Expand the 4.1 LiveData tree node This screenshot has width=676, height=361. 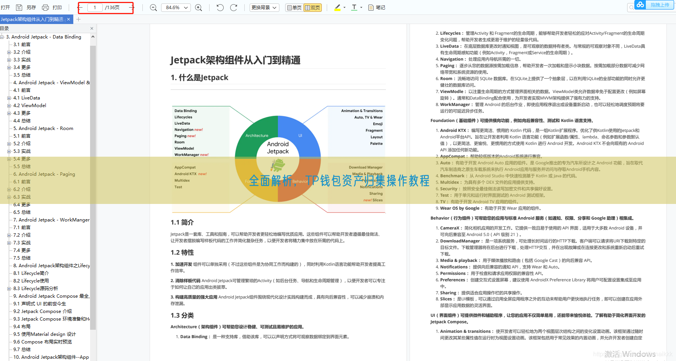[9, 98]
